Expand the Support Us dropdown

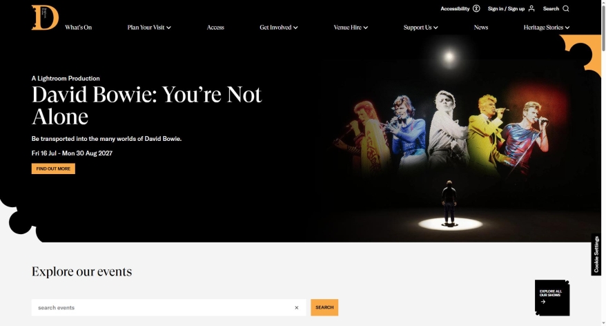coord(420,28)
